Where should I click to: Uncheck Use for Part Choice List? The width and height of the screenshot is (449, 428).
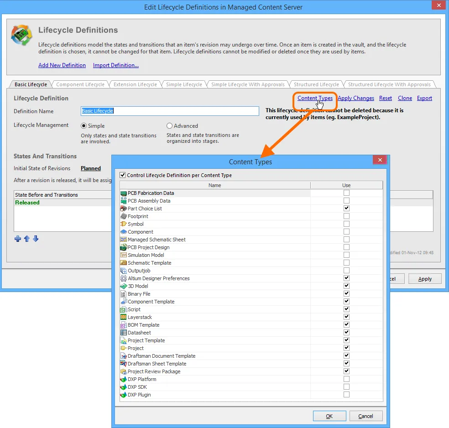coord(346,209)
